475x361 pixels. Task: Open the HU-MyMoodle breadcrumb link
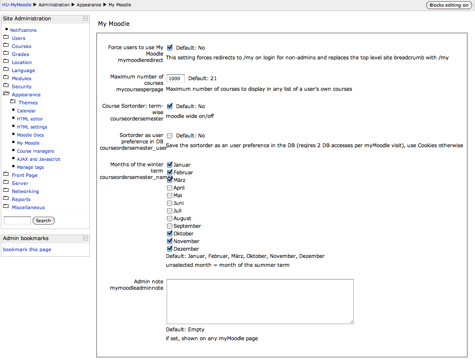pos(17,5)
